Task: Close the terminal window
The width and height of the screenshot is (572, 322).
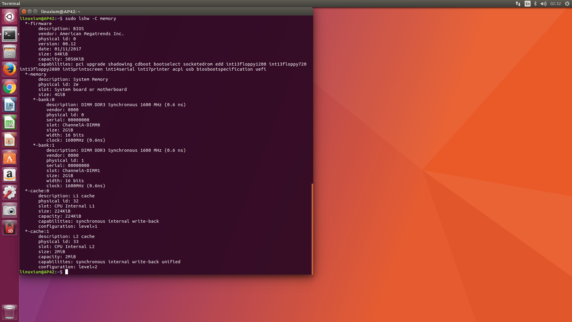Action: click(x=24, y=11)
